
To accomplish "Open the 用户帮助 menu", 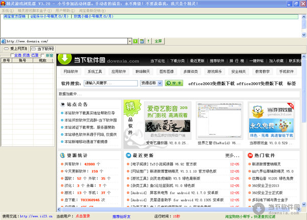I will [65, 11].
